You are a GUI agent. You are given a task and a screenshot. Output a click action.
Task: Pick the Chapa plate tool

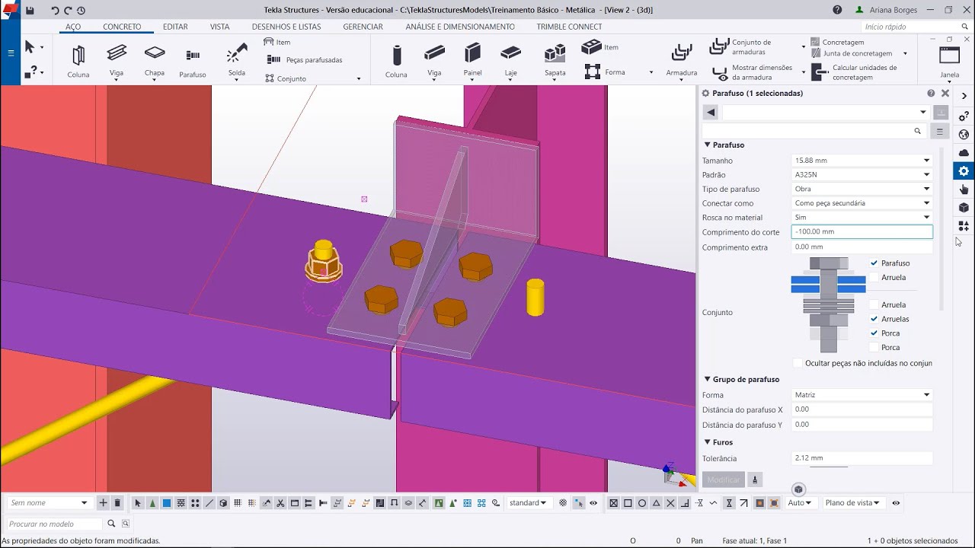click(x=155, y=61)
